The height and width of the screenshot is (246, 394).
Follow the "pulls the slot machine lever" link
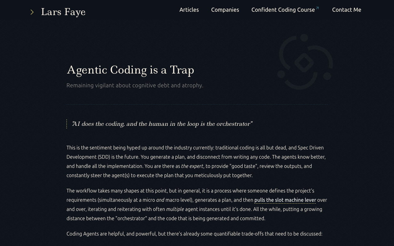click(x=285, y=200)
